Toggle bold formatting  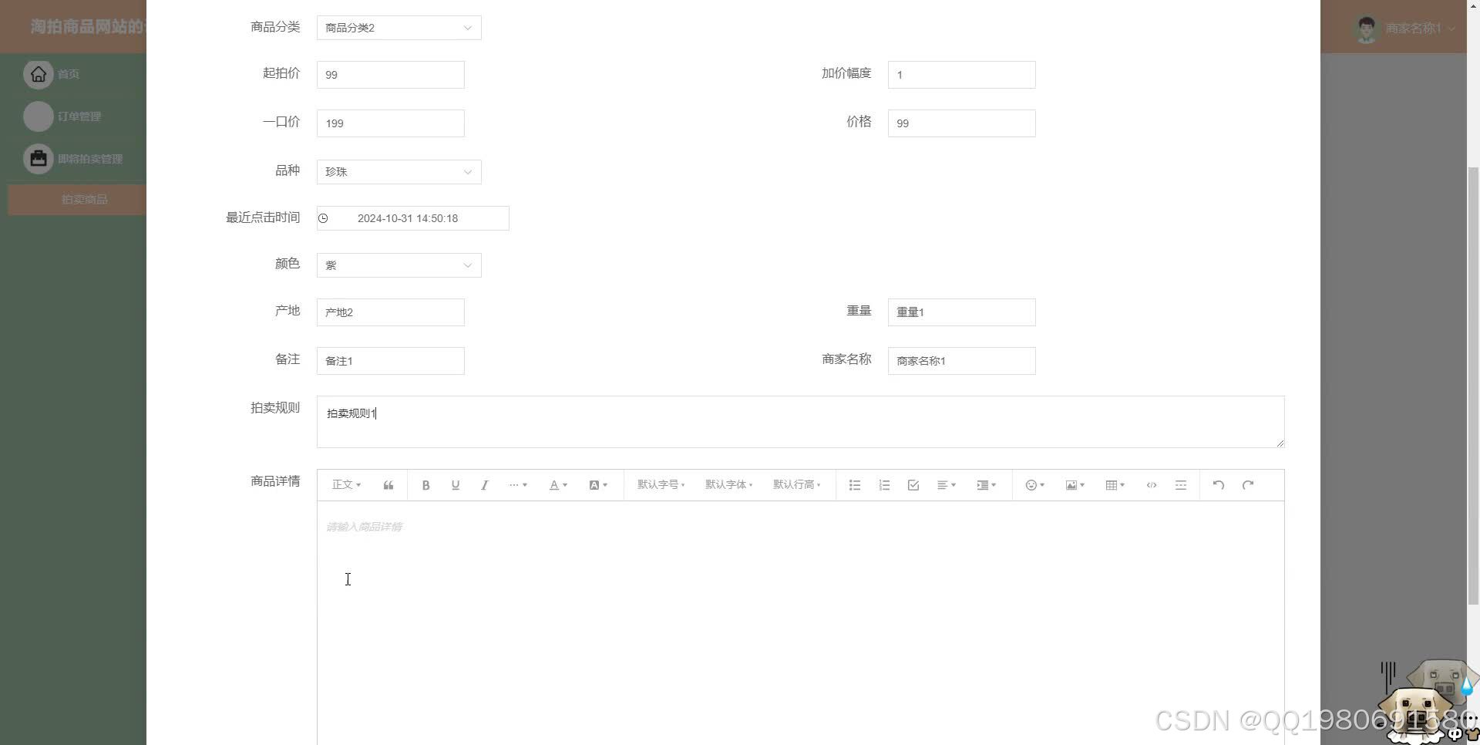click(x=425, y=485)
